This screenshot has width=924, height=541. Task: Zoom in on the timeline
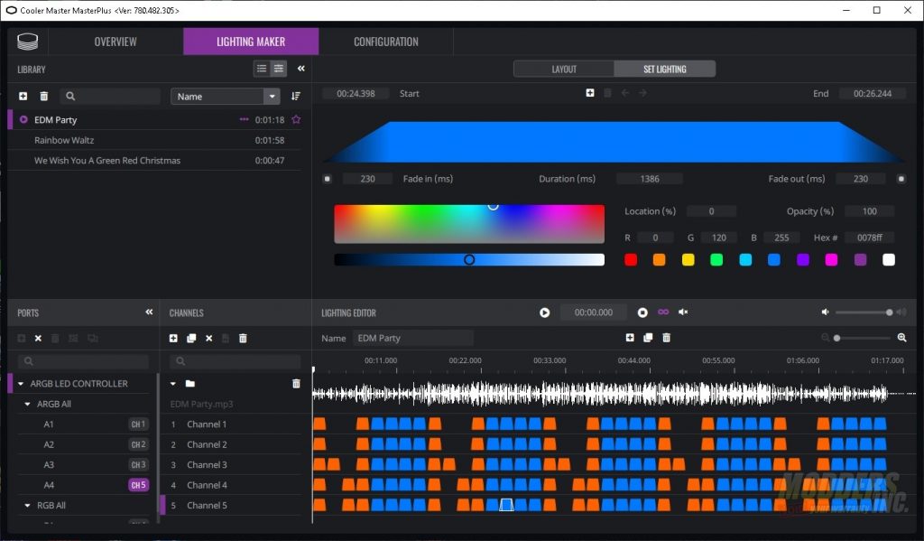click(901, 338)
